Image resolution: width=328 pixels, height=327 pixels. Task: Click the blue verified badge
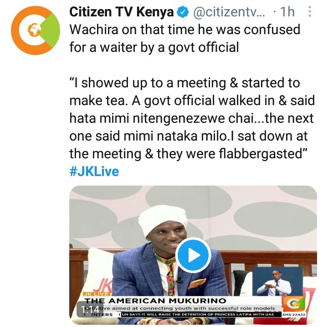click(x=183, y=12)
